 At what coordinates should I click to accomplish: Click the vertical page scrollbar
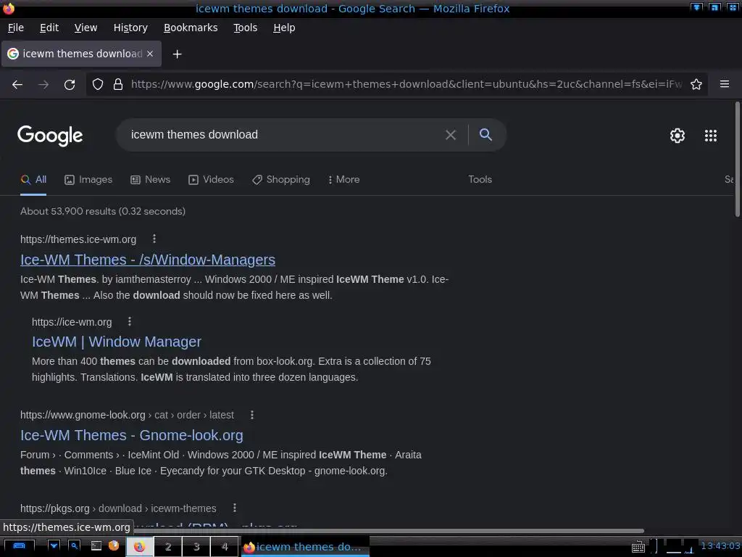click(737, 159)
